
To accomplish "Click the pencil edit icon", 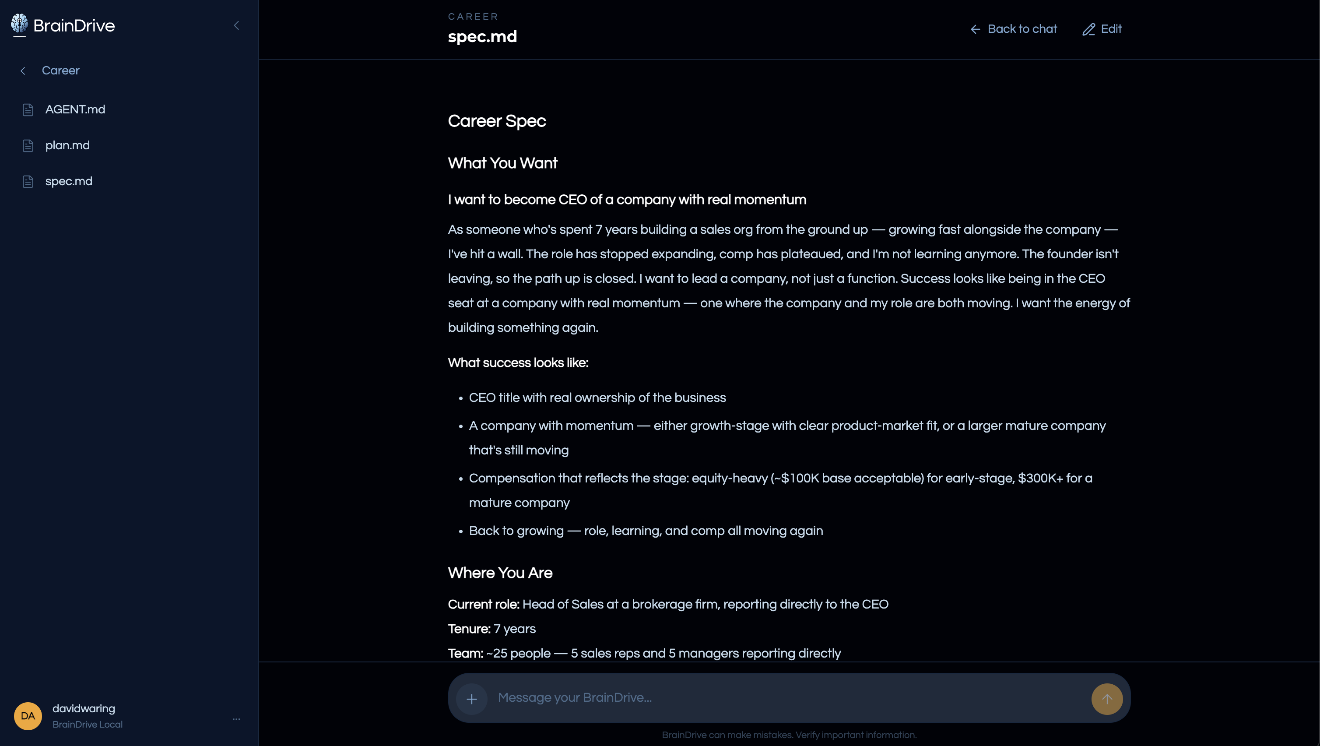I will click(x=1088, y=29).
